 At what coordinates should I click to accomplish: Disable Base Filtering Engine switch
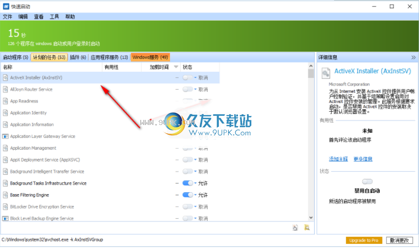pos(188,195)
